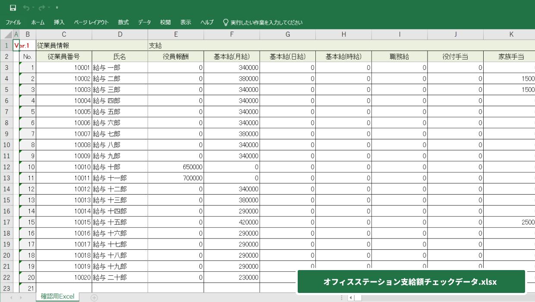Select row 12 header
Image resolution: width=535 pixels, height=302 pixels.
[x=6, y=167]
